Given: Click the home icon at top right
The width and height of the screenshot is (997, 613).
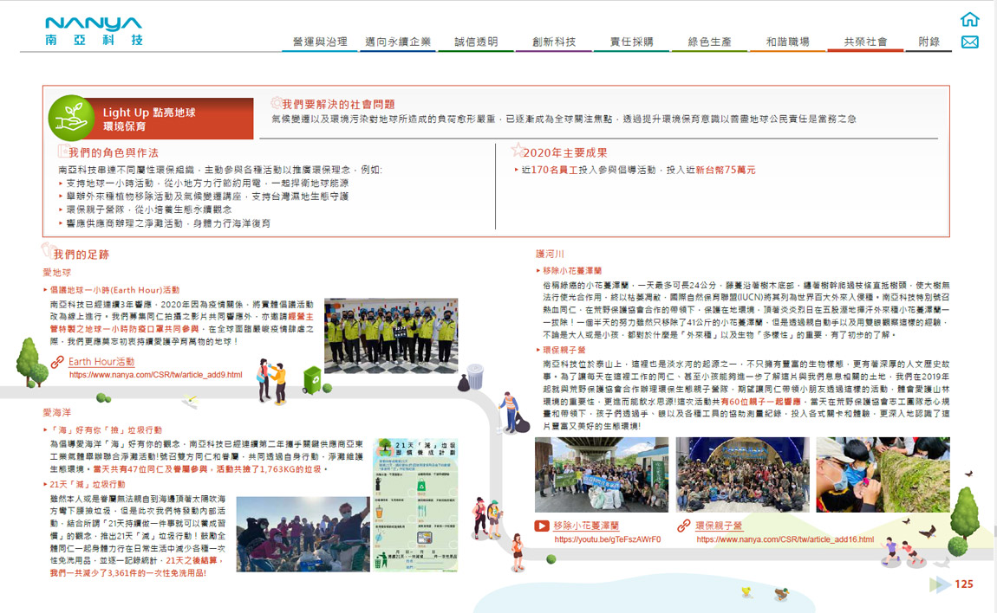Looking at the screenshot, I should pos(970,20).
